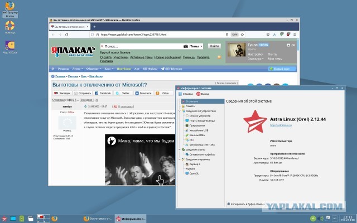Open the Firefox hamburger menu

pos(295,35)
